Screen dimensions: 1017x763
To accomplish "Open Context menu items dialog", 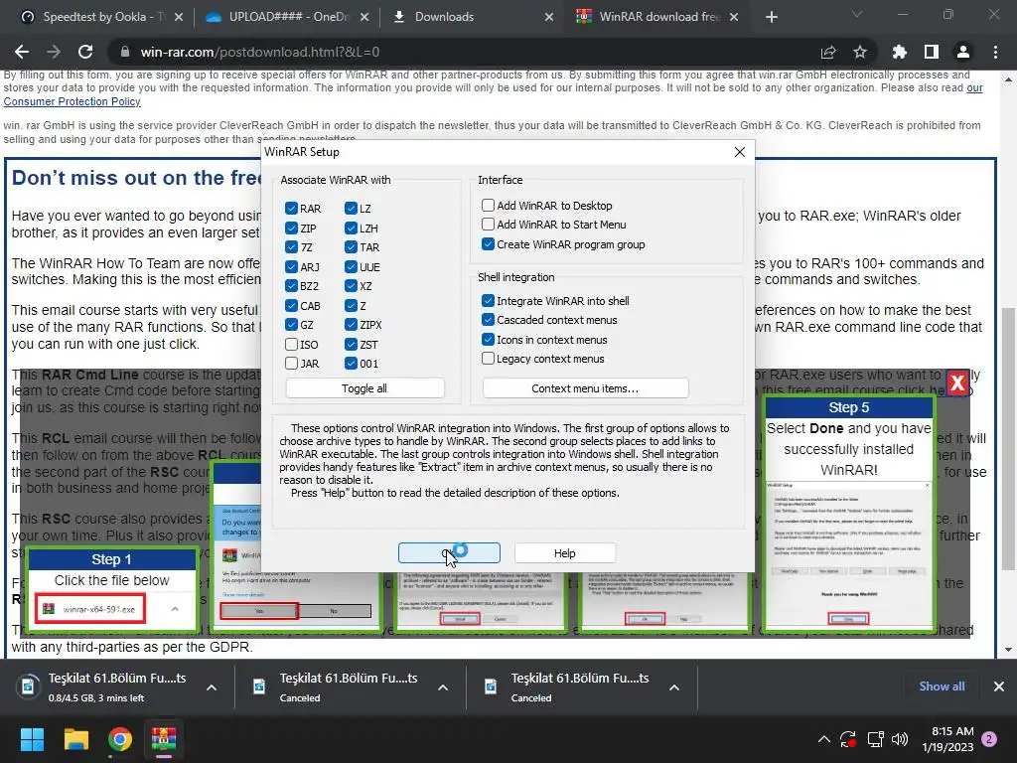I will pos(585,388).
